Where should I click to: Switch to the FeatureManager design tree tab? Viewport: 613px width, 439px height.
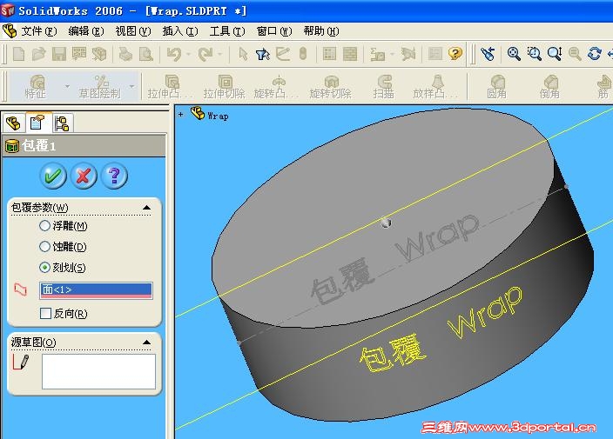(x=14, y=123)
